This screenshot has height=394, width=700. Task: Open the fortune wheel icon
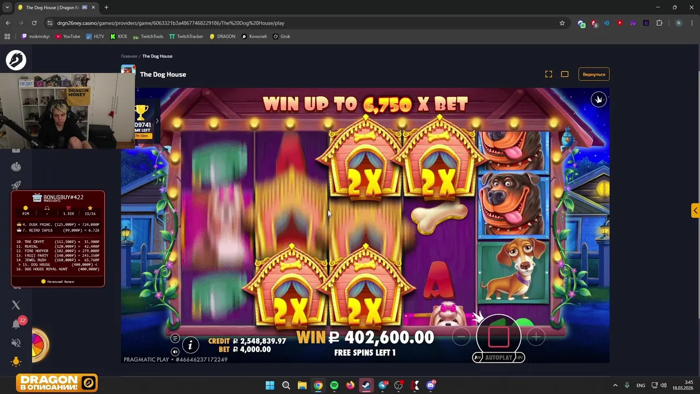40,345
